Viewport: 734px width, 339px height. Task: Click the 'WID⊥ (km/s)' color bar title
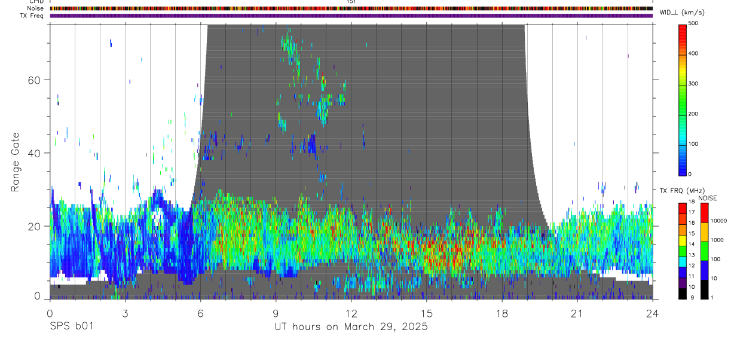[684, 13]
